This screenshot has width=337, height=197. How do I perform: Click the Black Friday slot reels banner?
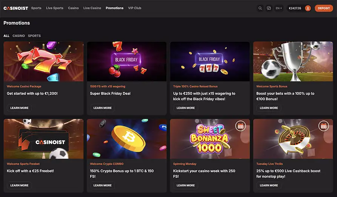[x=210, y=61]
